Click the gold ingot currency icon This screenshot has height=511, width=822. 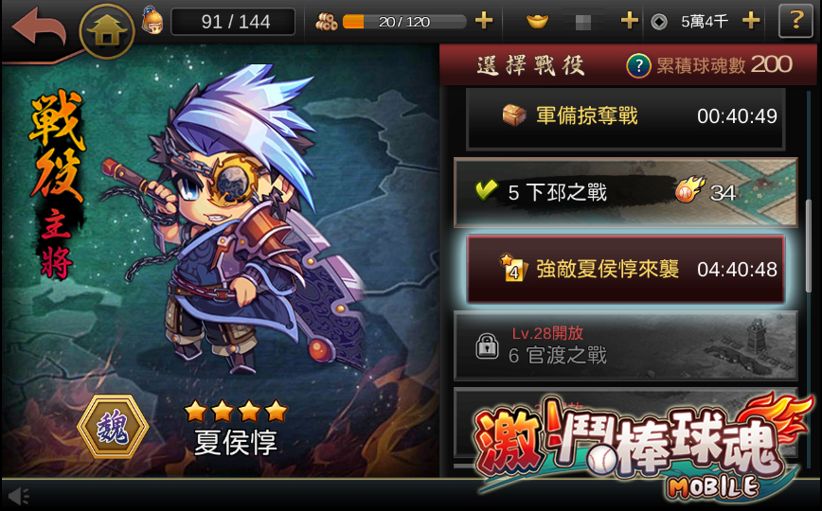point(537,22)
